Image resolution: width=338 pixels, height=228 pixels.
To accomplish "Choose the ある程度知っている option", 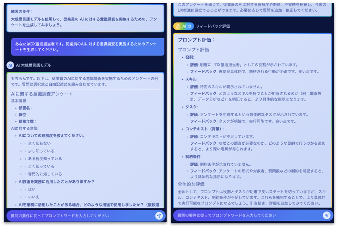I will click(45, 159).
